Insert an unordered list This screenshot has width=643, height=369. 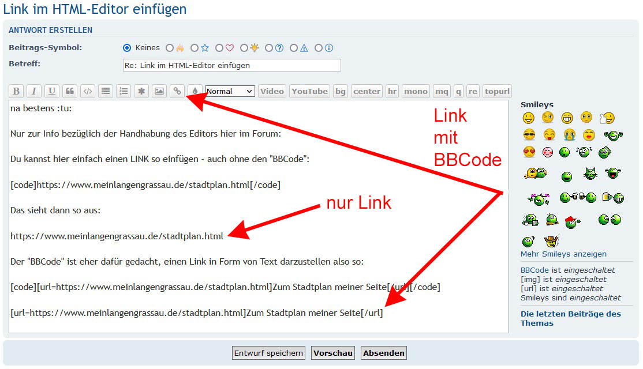point(106,91)
